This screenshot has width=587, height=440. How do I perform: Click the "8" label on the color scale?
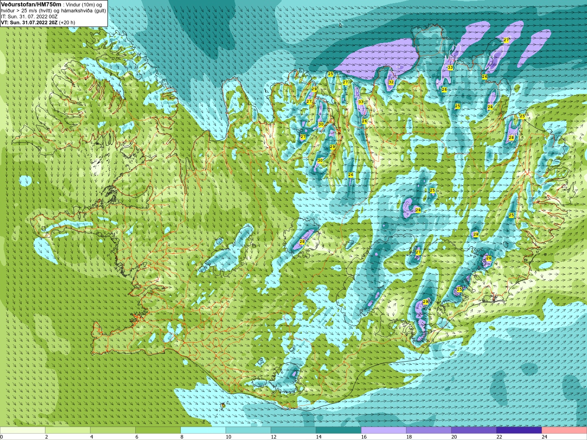[182, 437]
